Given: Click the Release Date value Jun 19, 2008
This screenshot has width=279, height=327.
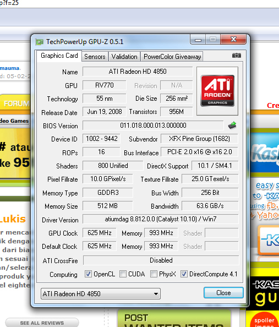Looking at the screenshot, I should [104, 112].
